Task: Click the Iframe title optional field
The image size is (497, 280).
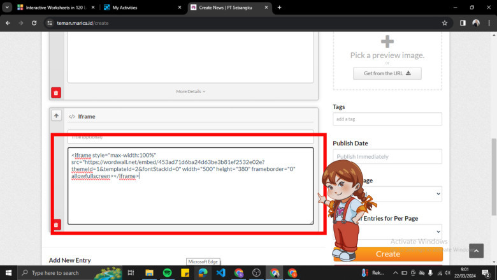Action: [191, 136]
